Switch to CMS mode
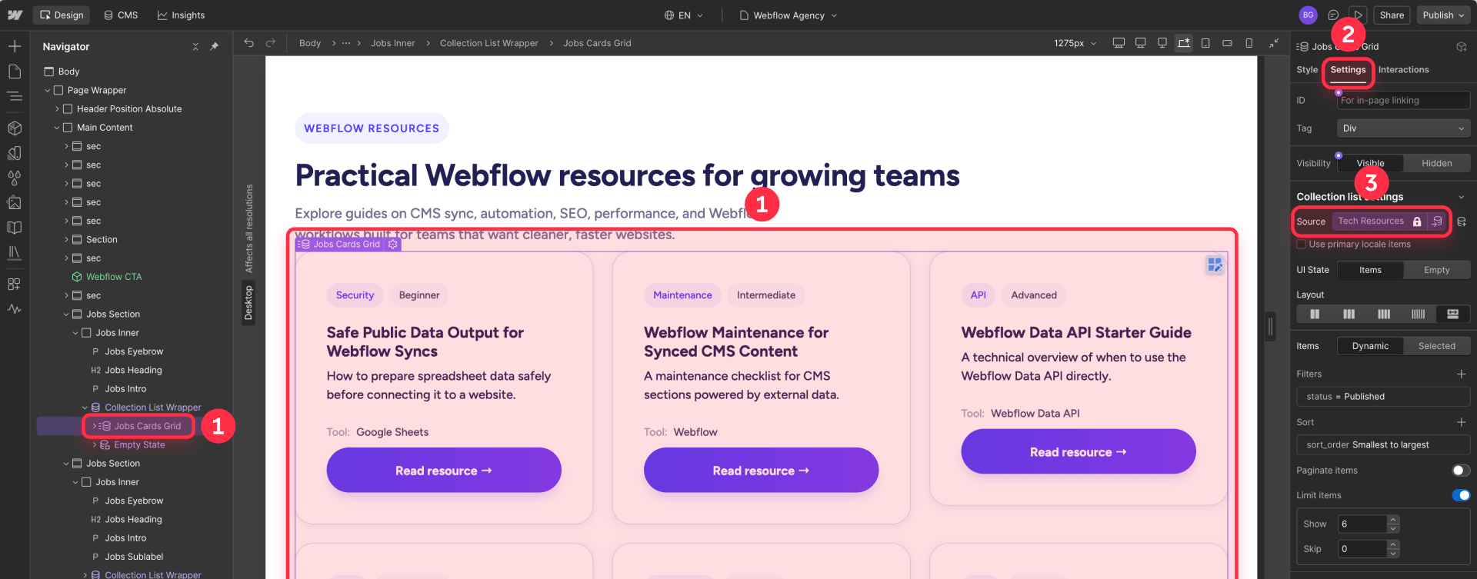This screenshot has height=579, width=1477. click(x=121, y=15)
